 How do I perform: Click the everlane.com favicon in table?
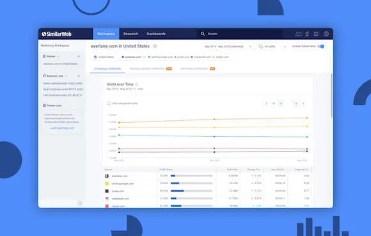(107, 176)
